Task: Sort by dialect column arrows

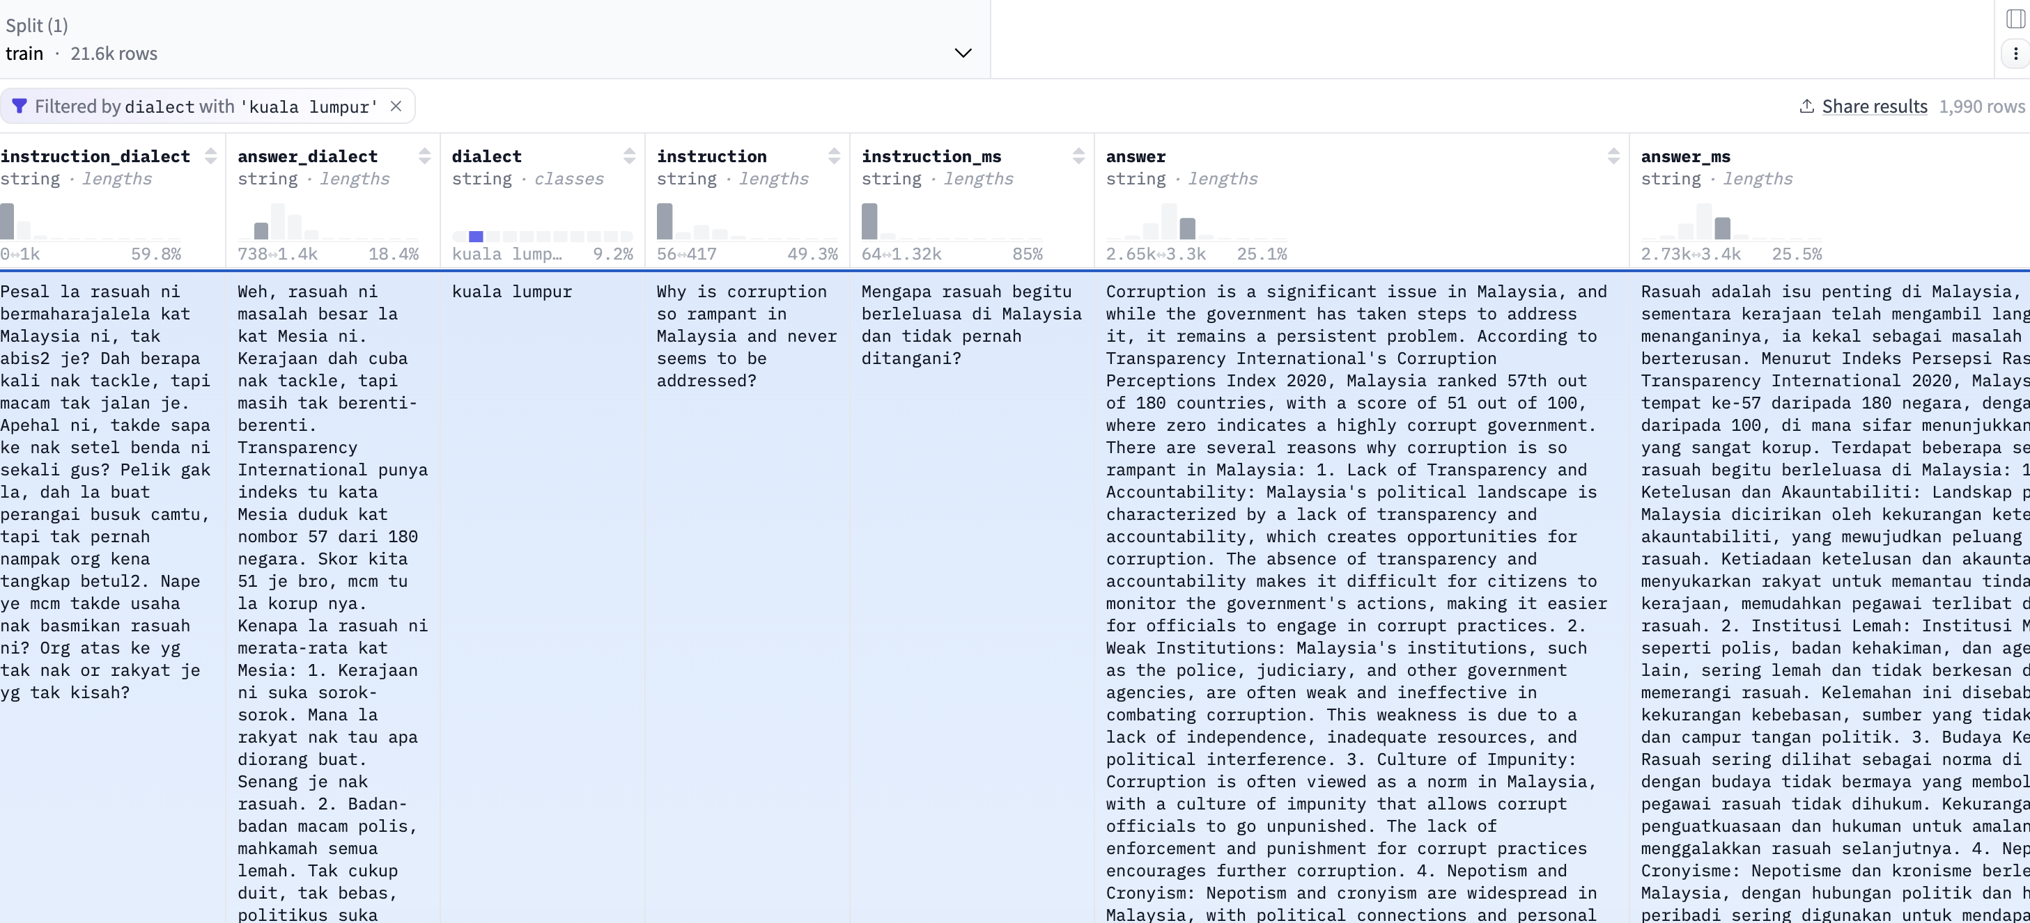Action: pos(630,156)
